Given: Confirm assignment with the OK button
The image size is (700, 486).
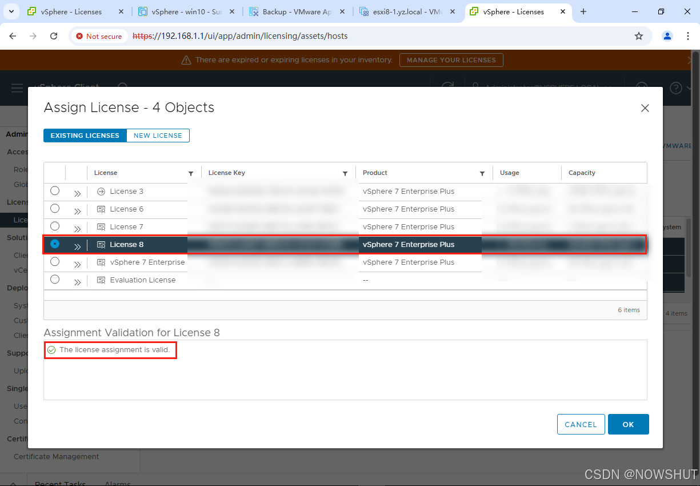Looking at the screenshot, I should pos(629,424).
